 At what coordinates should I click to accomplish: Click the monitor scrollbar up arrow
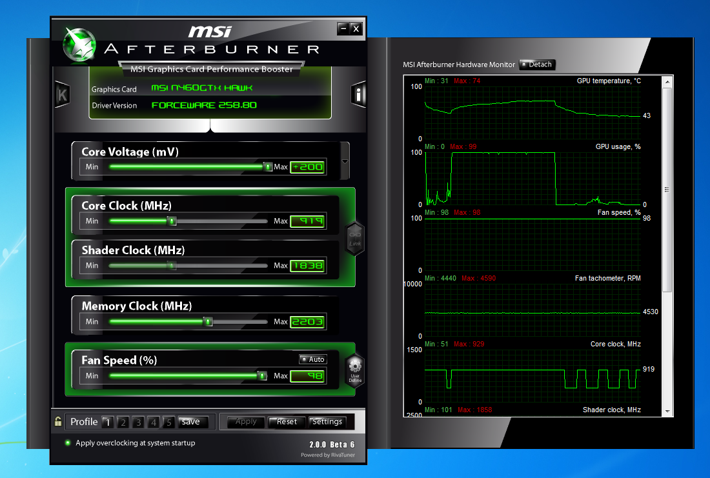[x=667, y=82]
